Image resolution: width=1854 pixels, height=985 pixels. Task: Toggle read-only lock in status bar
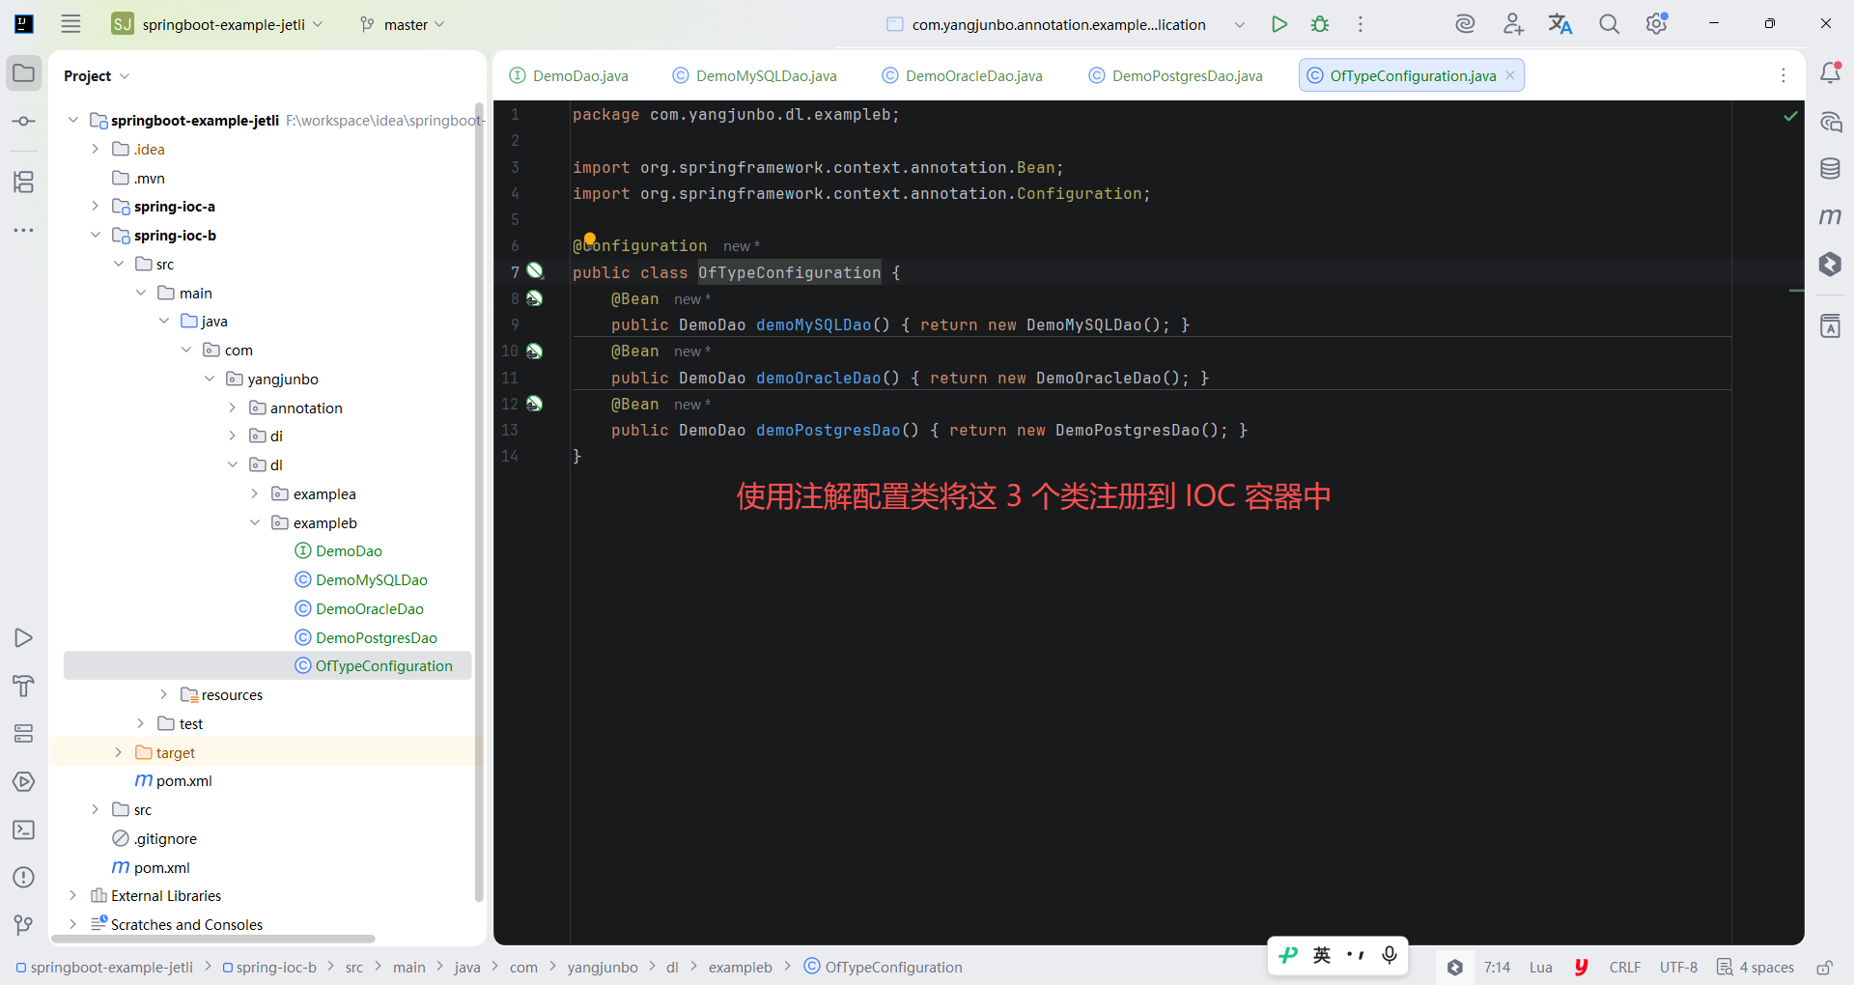click(x=1824, y=968)
